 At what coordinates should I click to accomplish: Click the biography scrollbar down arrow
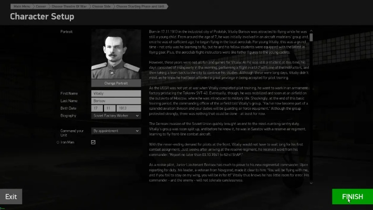pyautogui.click(x=311, y=183)
